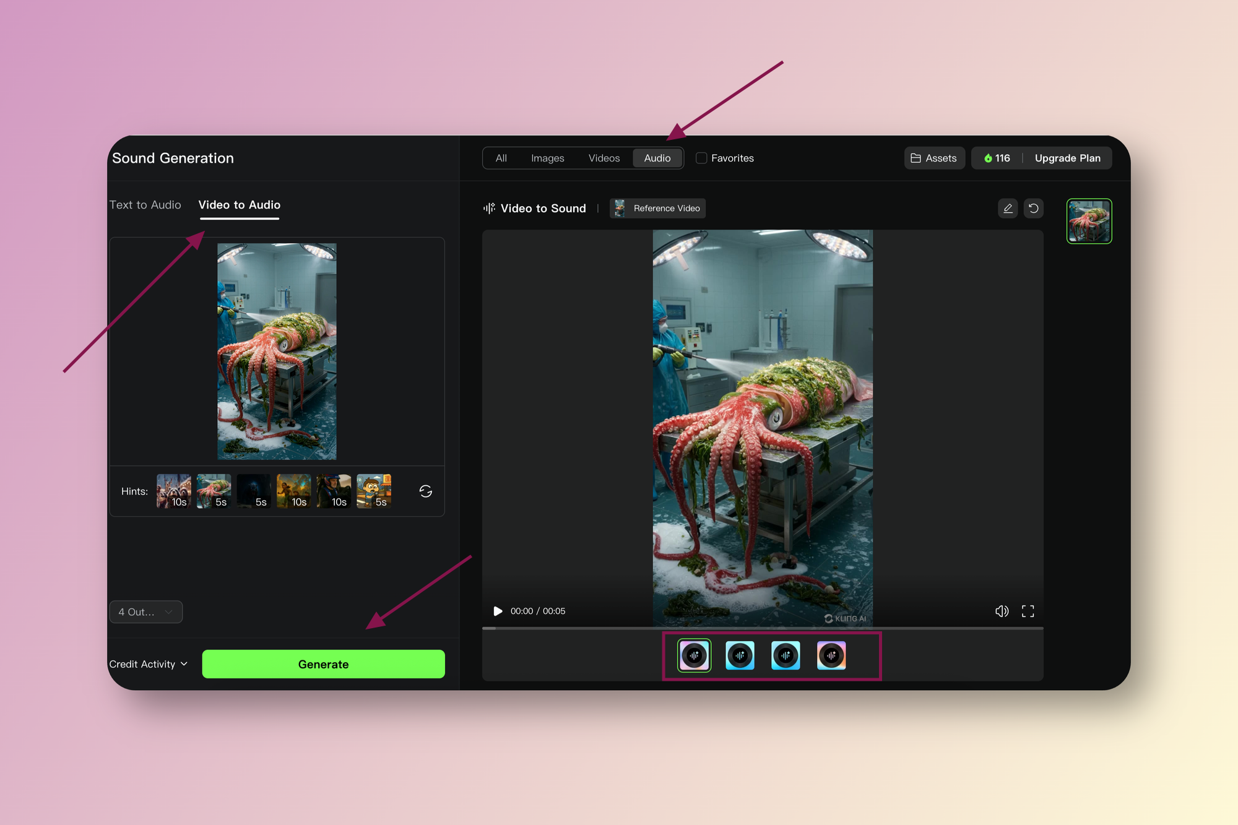
Task: Mute the video volume speaker icon
Action: click(1002, 611)
